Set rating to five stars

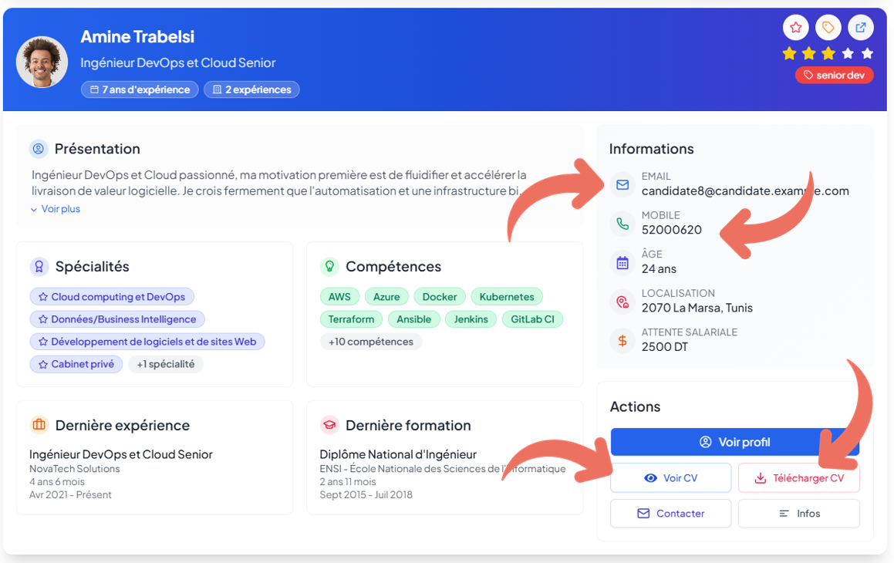[867, 53]
